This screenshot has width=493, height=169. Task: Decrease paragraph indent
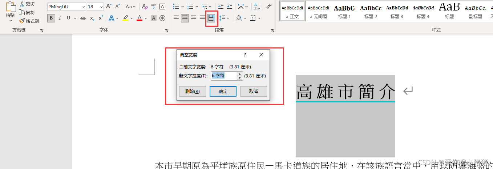click(221, 7)
